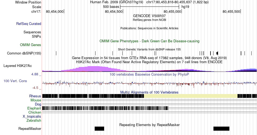
Task: Click the Mouse alignment label
Action: pos(36,100)
